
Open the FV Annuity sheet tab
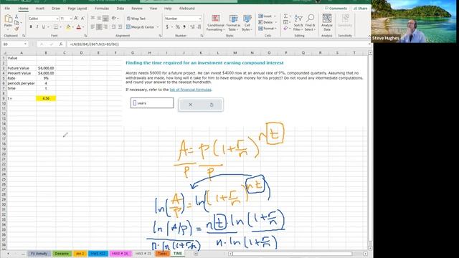(39, 254)
